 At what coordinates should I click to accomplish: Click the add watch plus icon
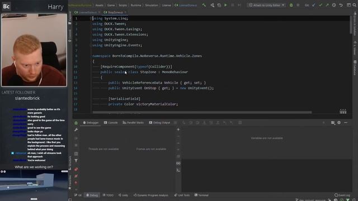pyautogui.click(x=178, y=130)
